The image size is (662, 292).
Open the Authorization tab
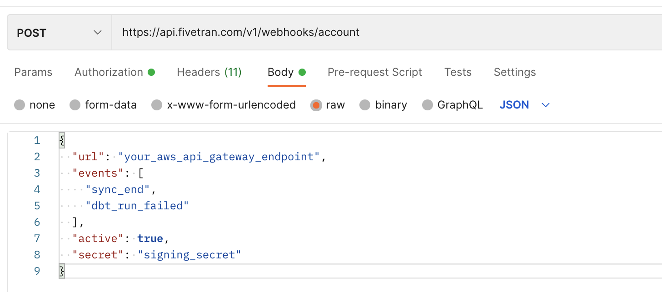[x=114, y=72]
